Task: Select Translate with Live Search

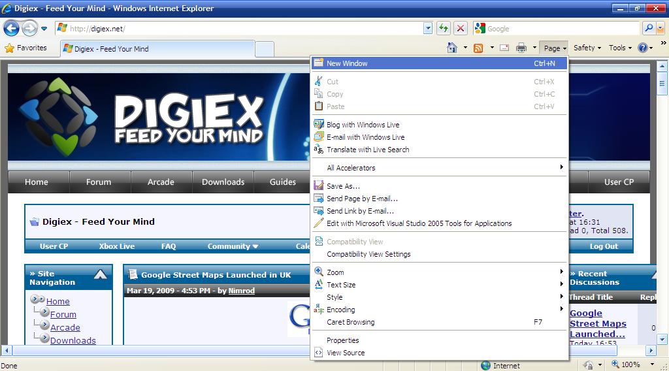Action: pos(440,150)
